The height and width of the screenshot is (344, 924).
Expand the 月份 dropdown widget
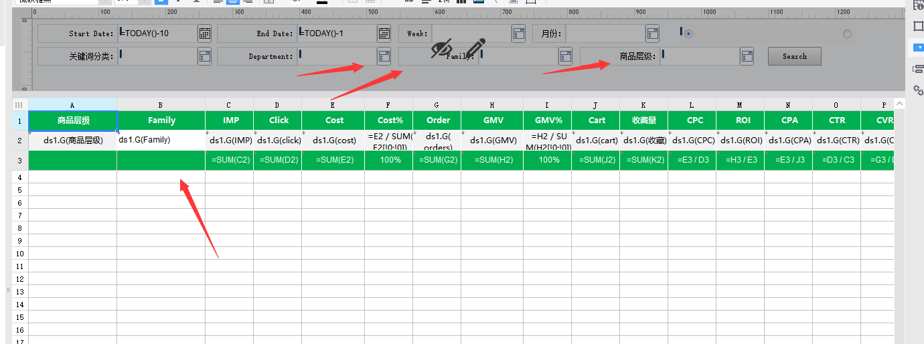[x=652, y=33]
